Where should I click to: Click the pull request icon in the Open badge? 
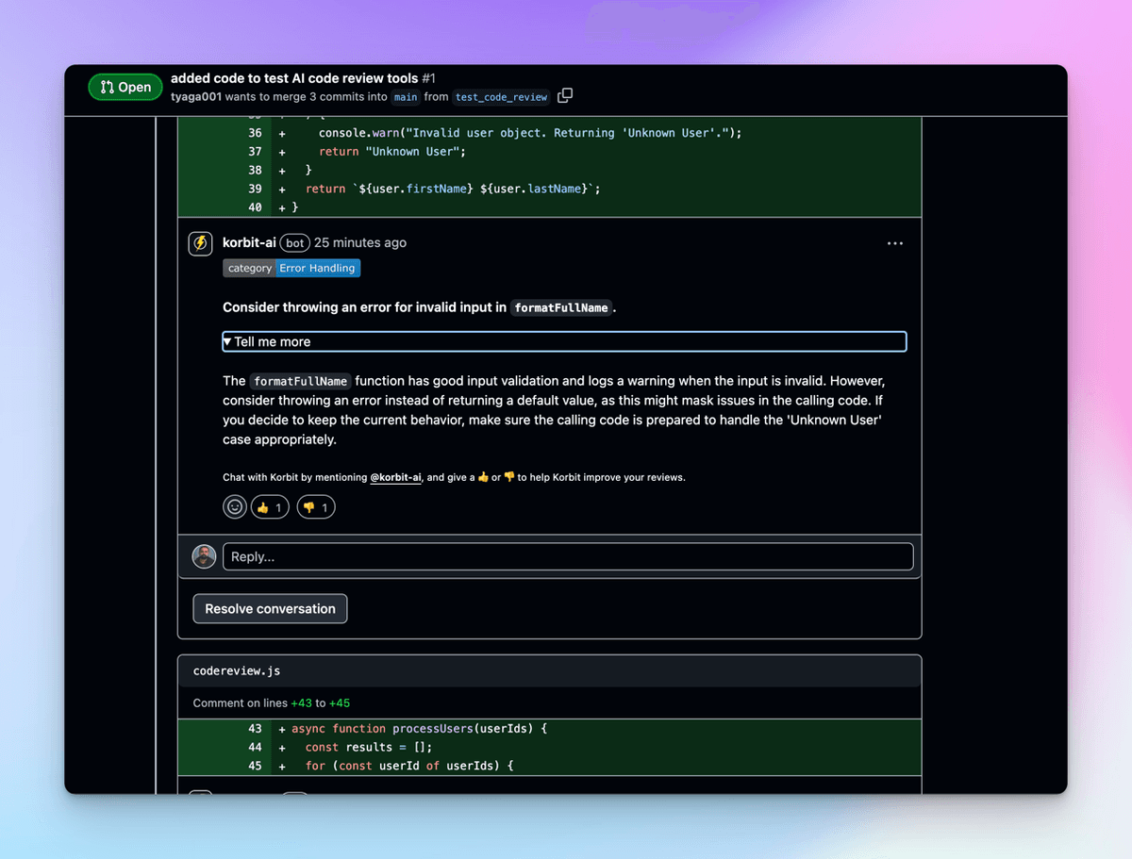point(107,87)
